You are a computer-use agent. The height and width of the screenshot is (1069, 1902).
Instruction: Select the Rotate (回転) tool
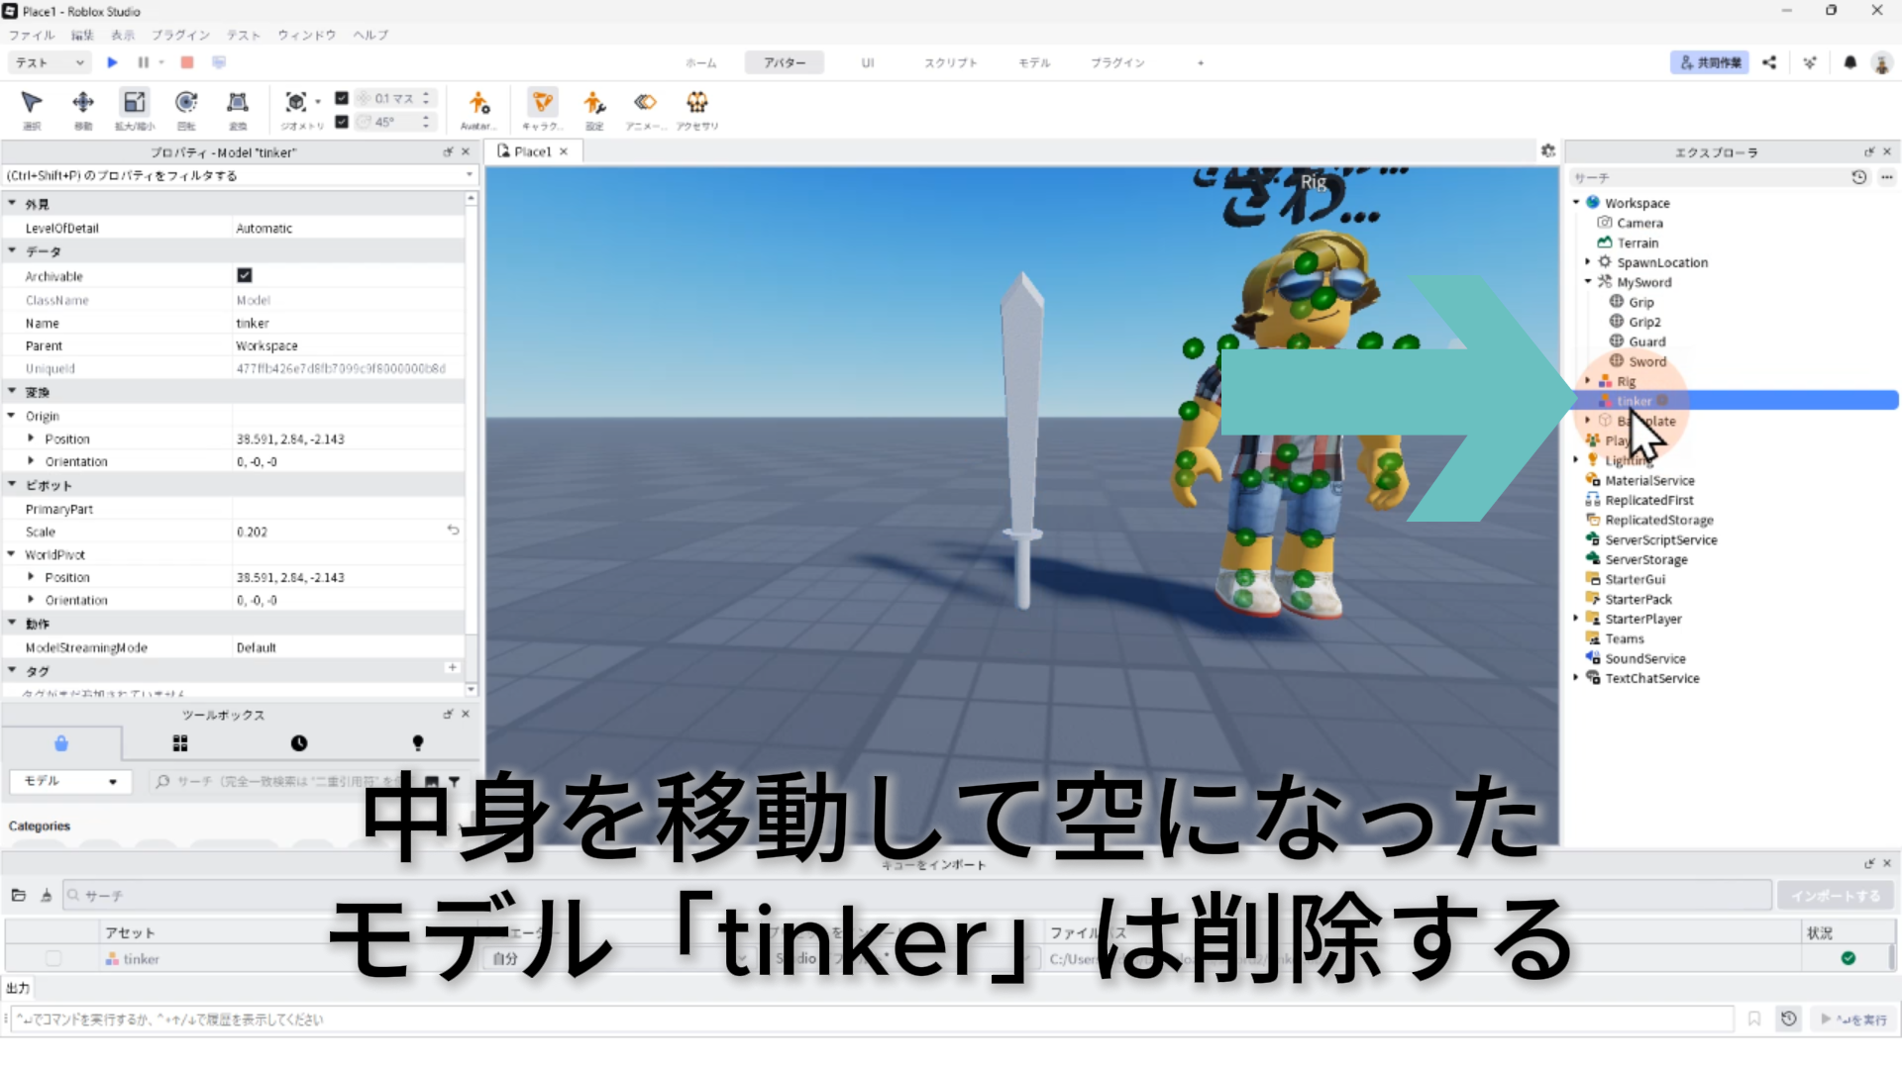tap(185, 103)
